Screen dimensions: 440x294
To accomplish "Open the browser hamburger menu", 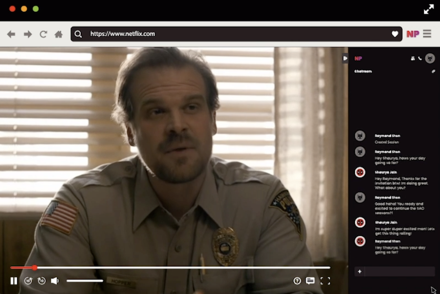I will [x=427, y=34].
